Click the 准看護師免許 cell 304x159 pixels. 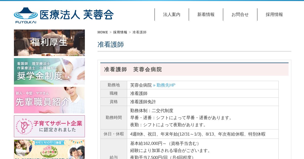(x=203, y=102)
